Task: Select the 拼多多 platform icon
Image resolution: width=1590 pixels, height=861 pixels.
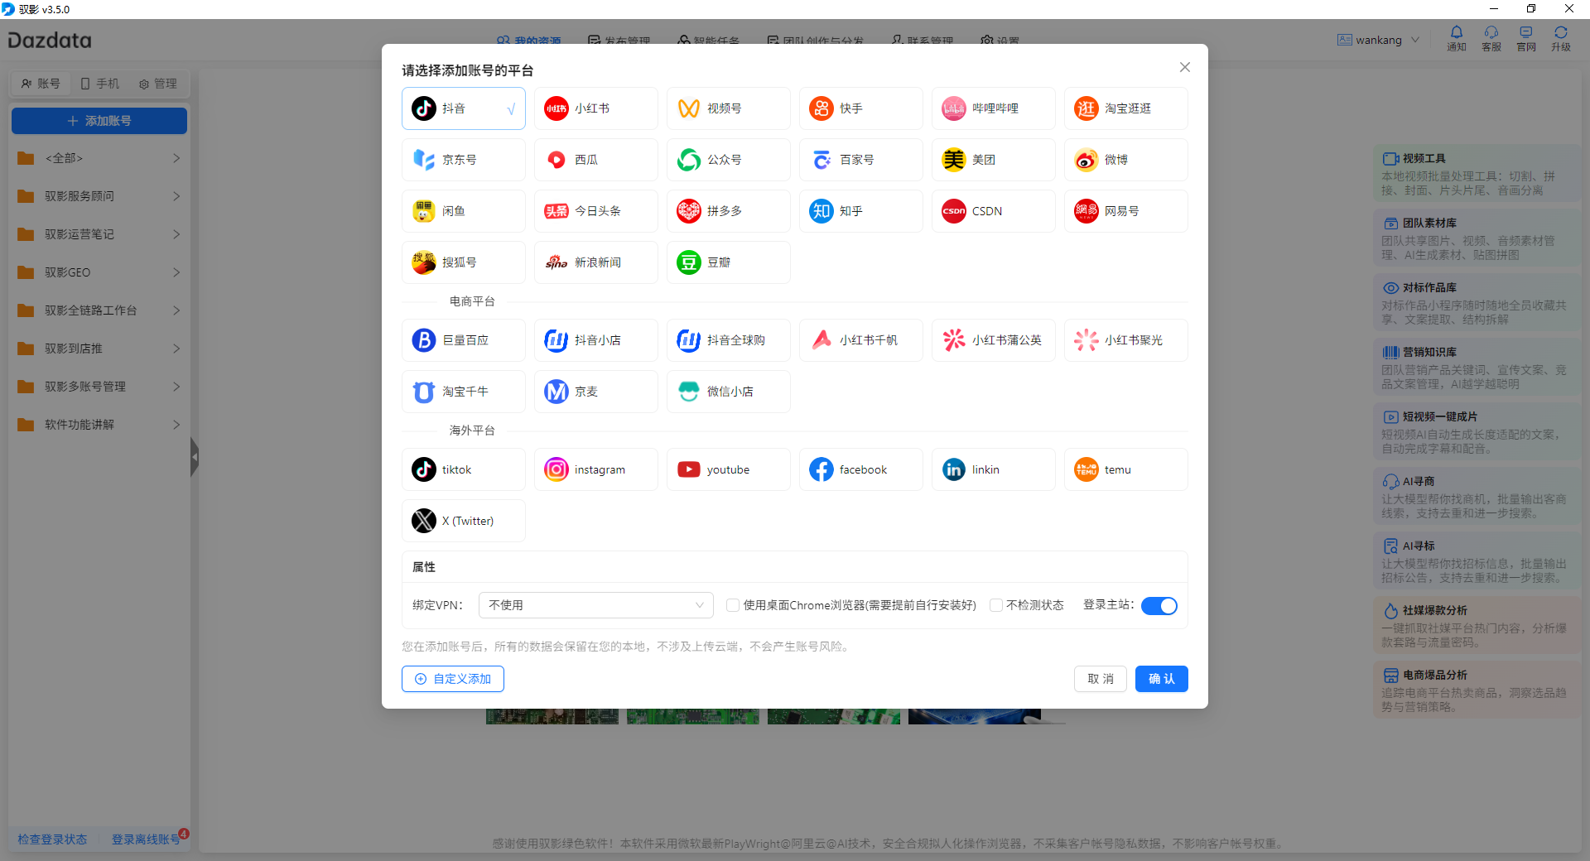Action: click(x=689, y=211)
